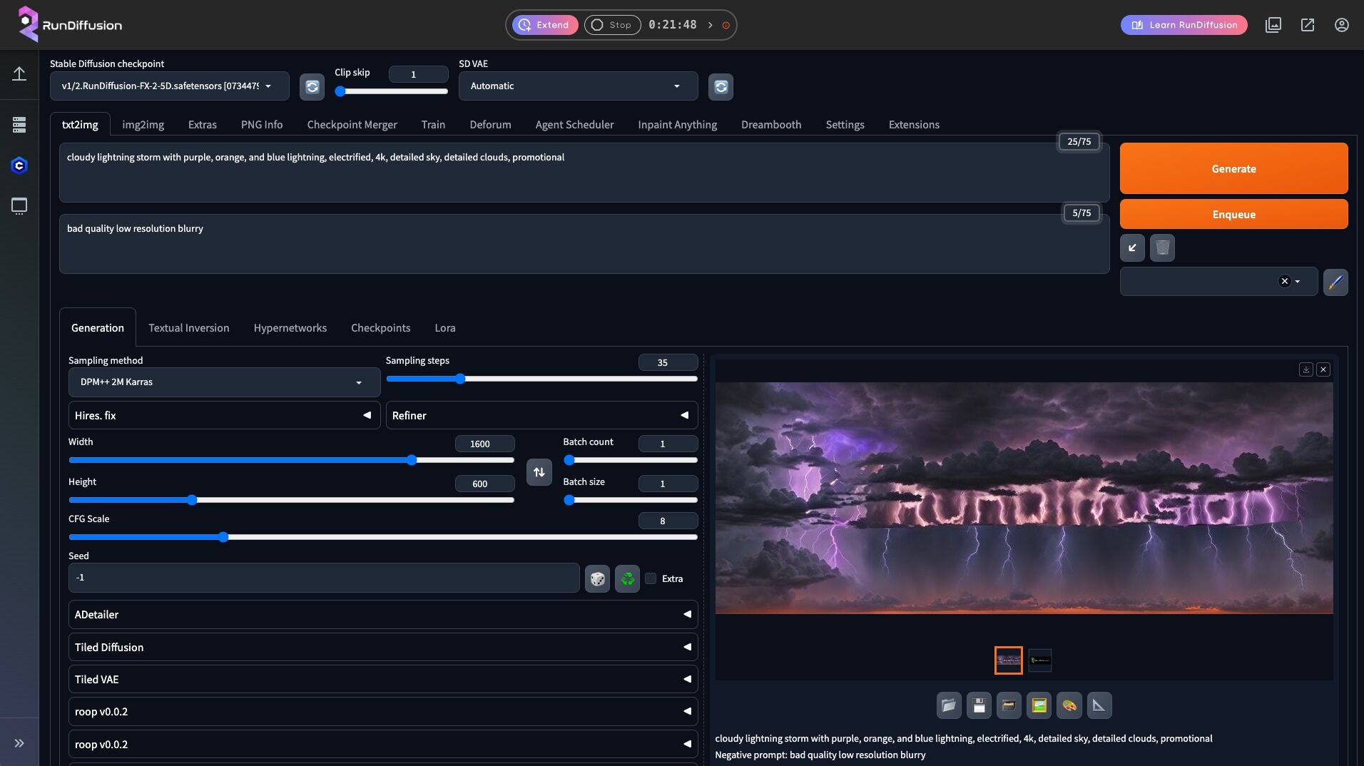Screen dimensions: 1364x766
Task: Open the server stack icon in left sidebar
Action: tap(19, 125)
